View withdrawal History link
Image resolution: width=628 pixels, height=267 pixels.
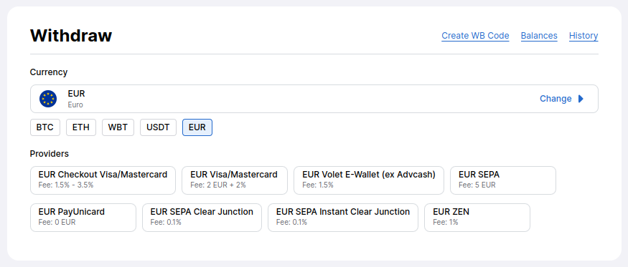coord(584,36)
